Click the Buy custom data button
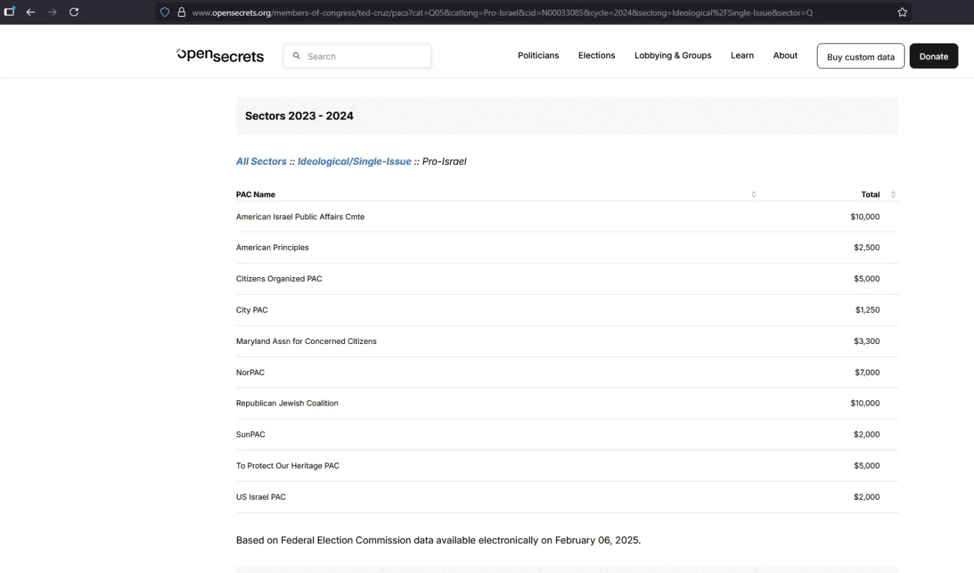This screenshot has height=573, width=974. [x=860, y=56]
